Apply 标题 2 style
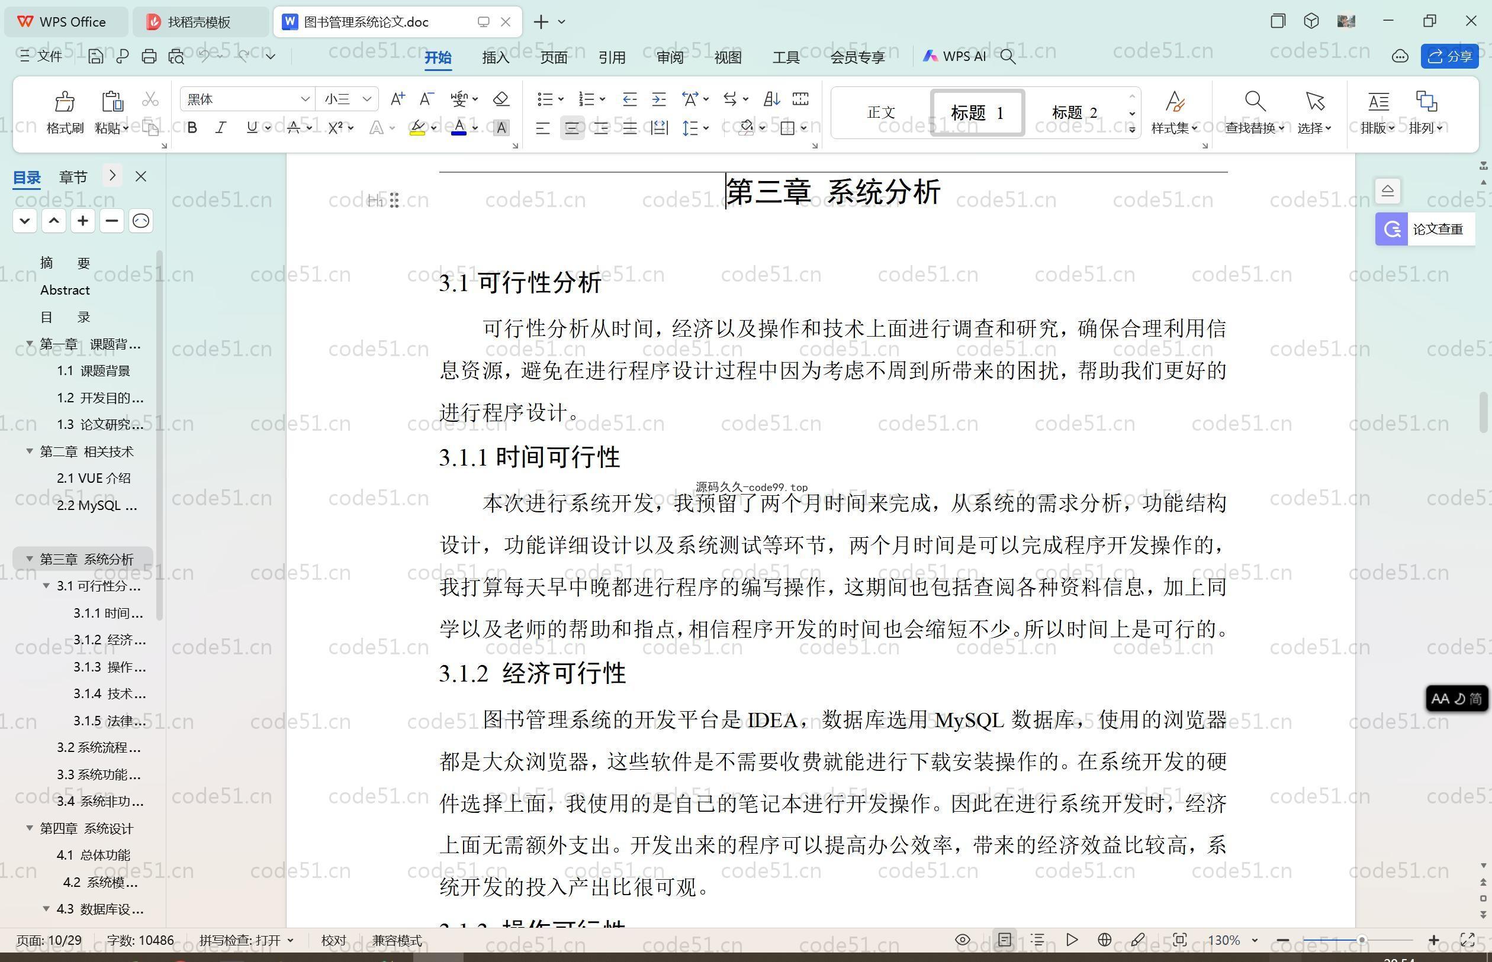The height and width of the screenshot is (962, 1492). (1075, 112)
